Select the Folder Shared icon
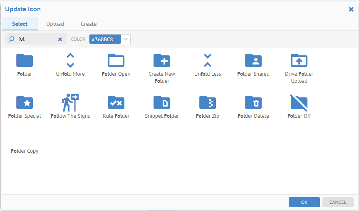The image size is (359, 211). pos(253,61)
